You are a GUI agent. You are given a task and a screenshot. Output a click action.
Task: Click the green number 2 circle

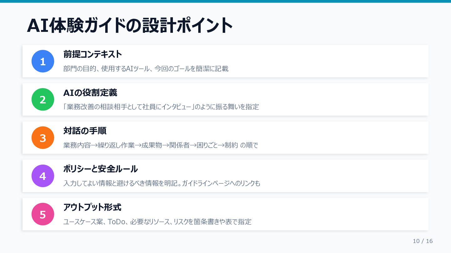click(43, 100)
